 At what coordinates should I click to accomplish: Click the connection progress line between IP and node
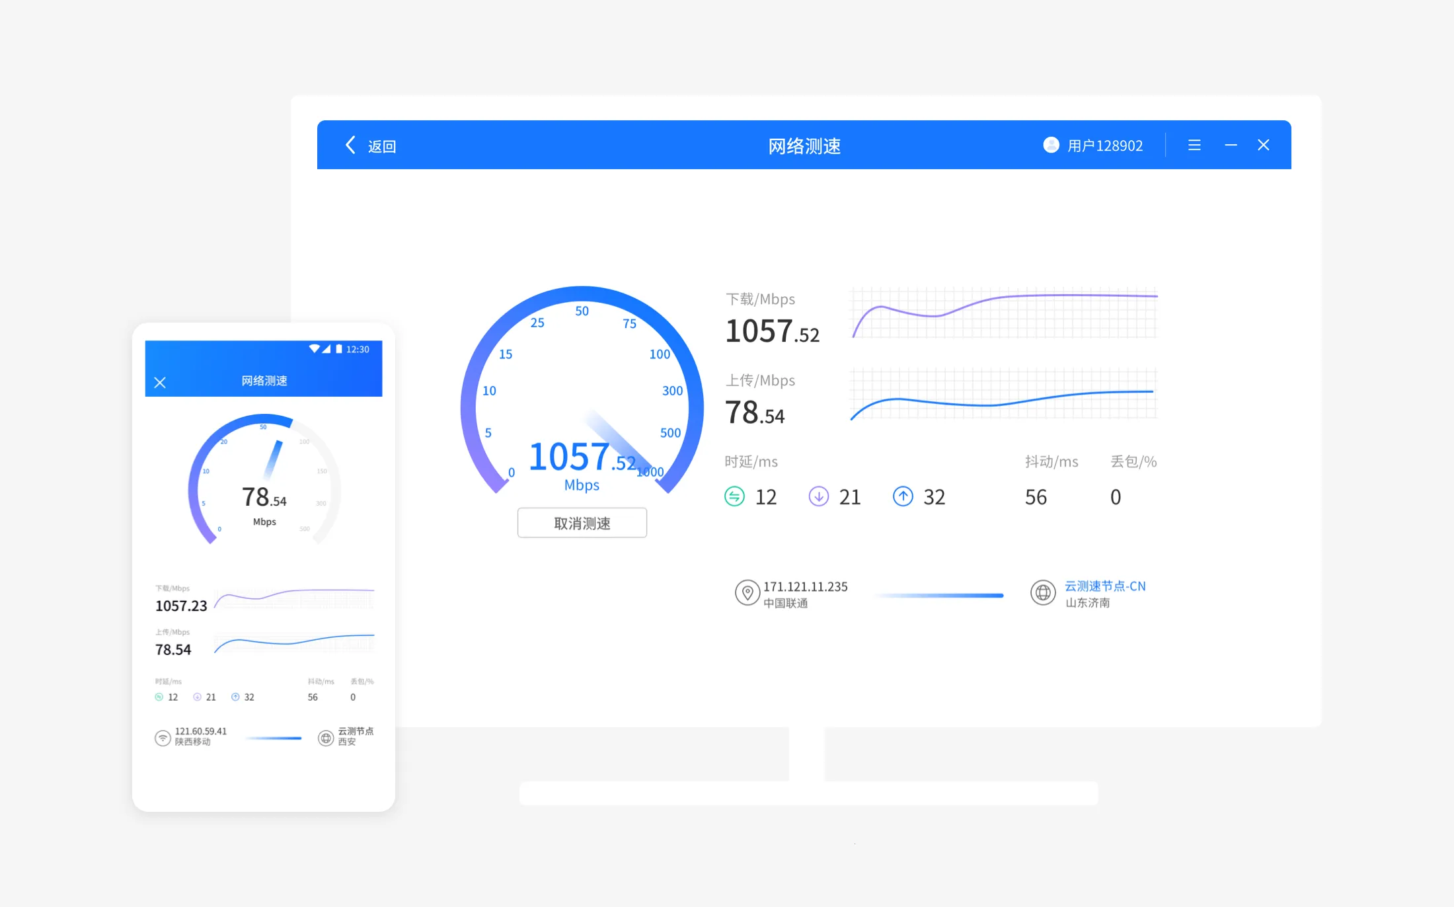coord(938,594)
